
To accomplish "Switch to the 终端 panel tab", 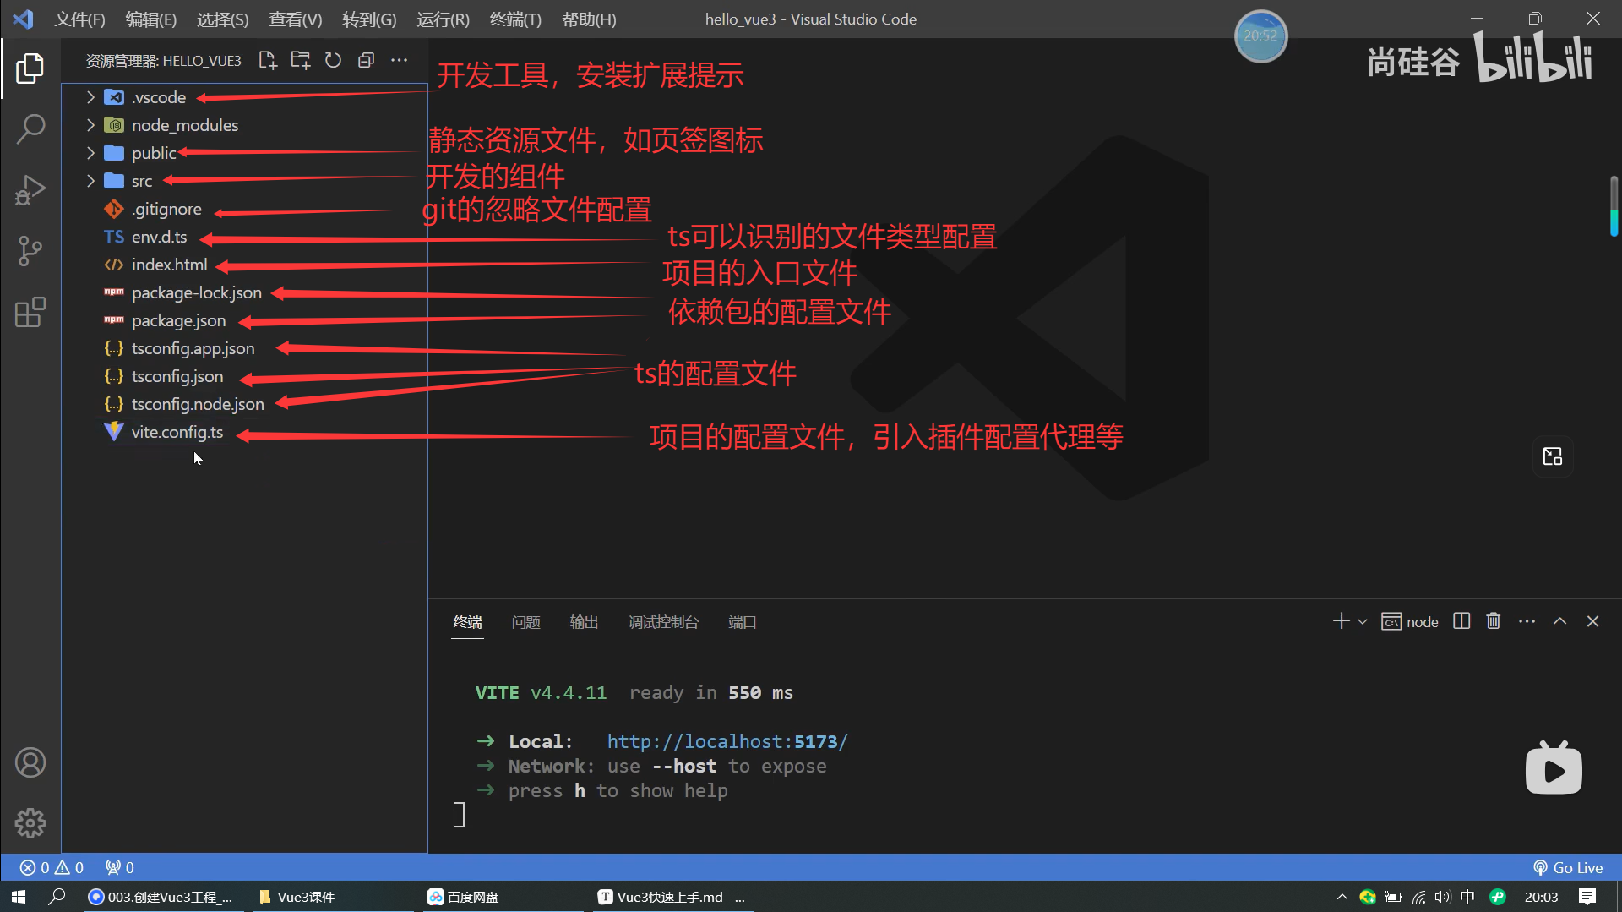I will (x=467, y=622).
